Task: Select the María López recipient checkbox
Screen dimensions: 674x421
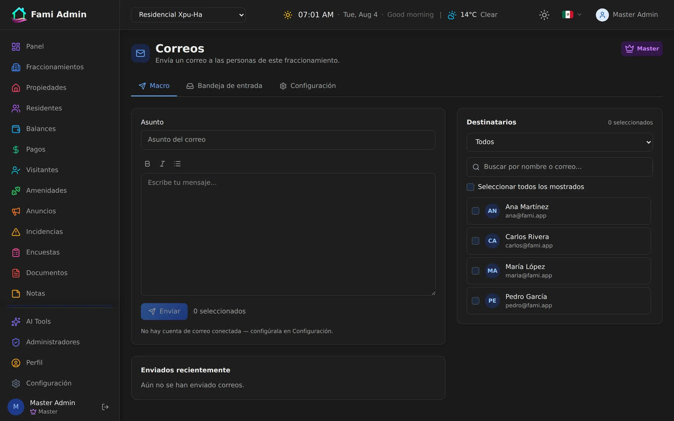Action: click(476, 271)
